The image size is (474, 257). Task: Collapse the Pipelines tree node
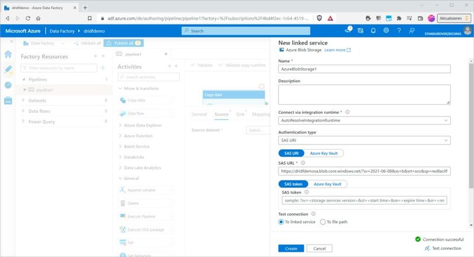[24, 79]
